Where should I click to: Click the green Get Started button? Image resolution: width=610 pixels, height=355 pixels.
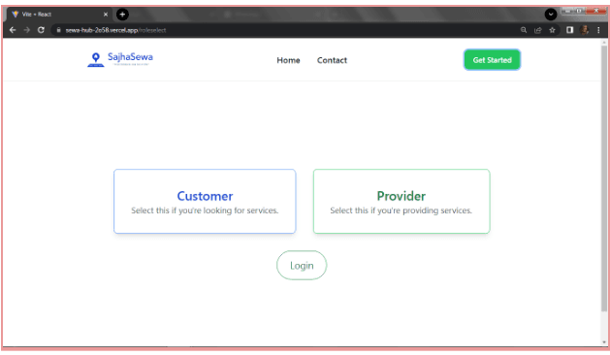pyautogui.click(x=492, y=60)
